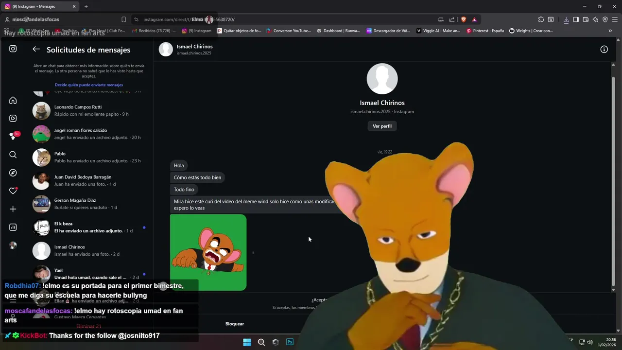This screenshot has width=622, height=350.
Task: Open the Quitar objetos de fo... bookmark
Action: (x=240, y=31)
